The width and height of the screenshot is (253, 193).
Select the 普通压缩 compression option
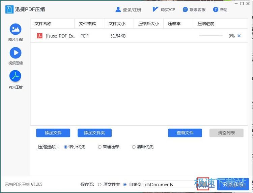(x=100, y=147)
